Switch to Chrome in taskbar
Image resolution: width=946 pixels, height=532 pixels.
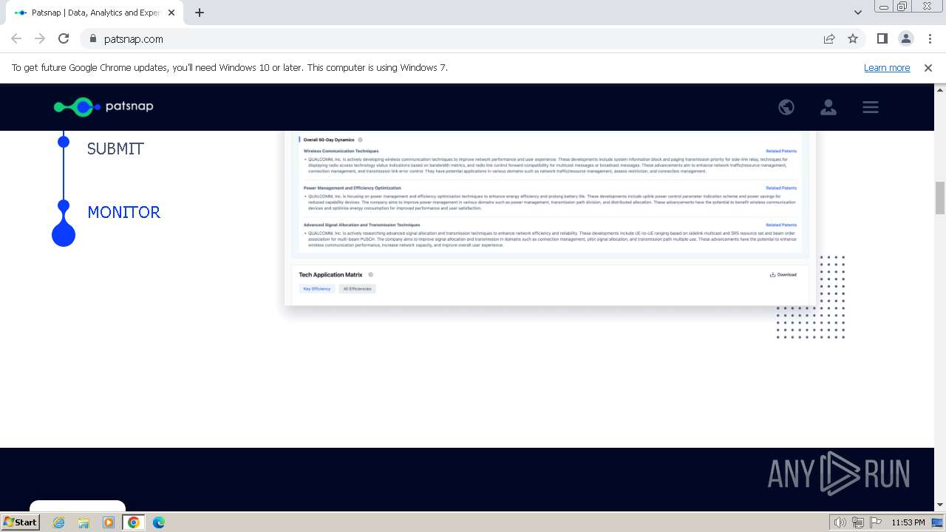pos(134,522)
